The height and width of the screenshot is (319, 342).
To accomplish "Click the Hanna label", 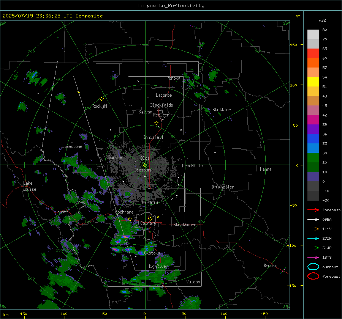I will [266, 169].
